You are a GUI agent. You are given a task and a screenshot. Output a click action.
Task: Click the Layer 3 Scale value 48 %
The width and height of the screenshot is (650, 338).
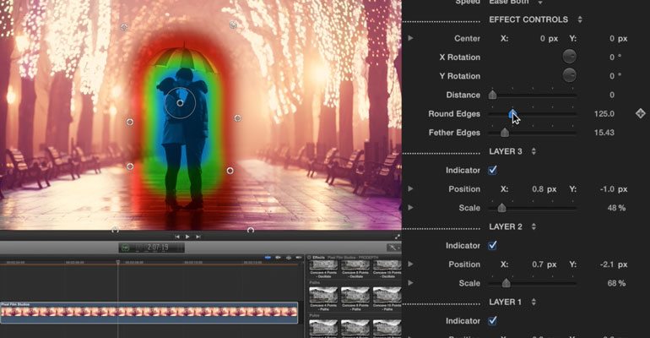[x=616, y=208]
